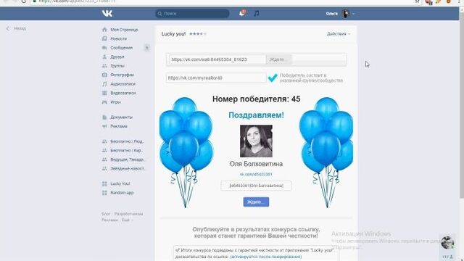This screenshot has height=261, width=464.
Task: Click the Документы document icon
Action: pos(104,117)
